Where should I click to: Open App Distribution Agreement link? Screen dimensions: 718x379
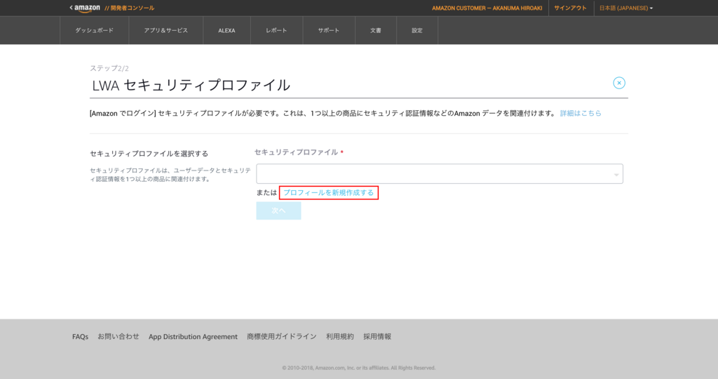[193, 336]
